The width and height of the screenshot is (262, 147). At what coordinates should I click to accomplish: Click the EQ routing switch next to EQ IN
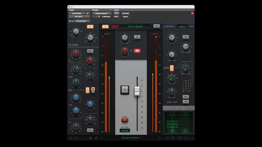click(x=93, y=90)
